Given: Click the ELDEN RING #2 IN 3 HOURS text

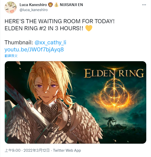Looking at the screenshot, I should [44, 28].
